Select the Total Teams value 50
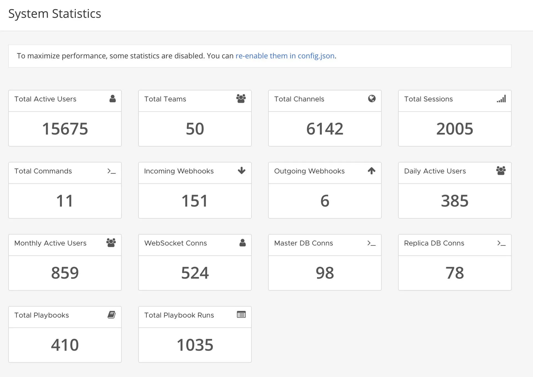The width and height of the screenshot is (533, 377). pyautogui.click(x=195, y=129)
